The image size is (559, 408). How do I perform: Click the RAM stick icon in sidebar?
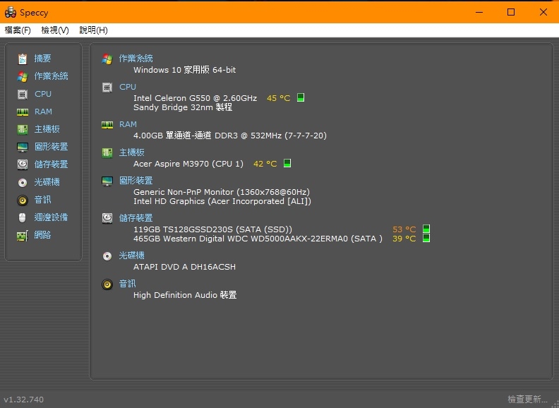tap(23, 112)
